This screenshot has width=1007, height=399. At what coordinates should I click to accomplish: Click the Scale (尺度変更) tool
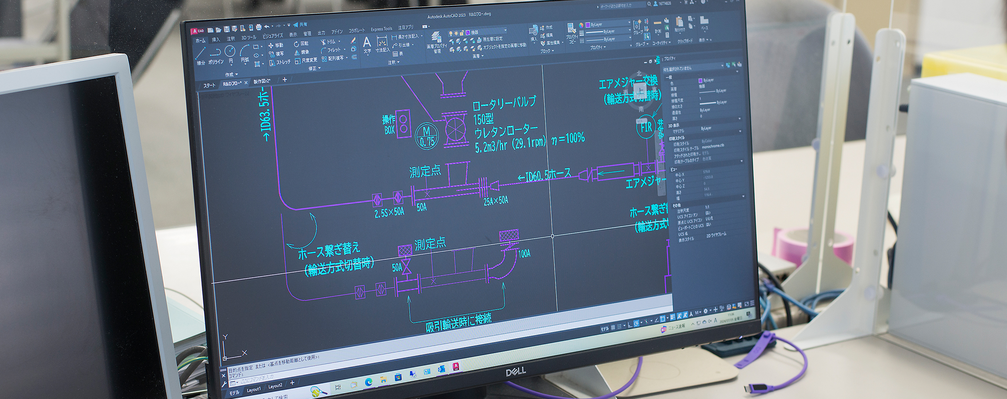[306, 61]
